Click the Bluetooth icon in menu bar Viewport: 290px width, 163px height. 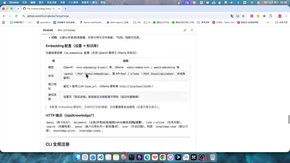[x=238, y=3]
